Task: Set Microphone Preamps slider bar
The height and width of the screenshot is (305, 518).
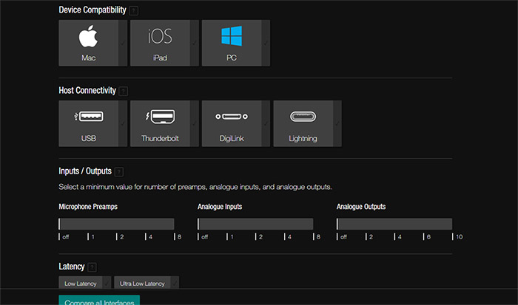Action: (116, 224)
